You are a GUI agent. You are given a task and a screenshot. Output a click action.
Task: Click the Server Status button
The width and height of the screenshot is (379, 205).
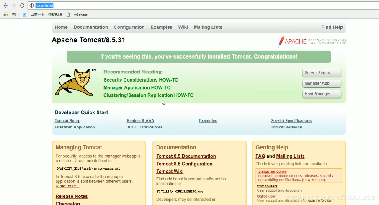(x=322, y=73)
